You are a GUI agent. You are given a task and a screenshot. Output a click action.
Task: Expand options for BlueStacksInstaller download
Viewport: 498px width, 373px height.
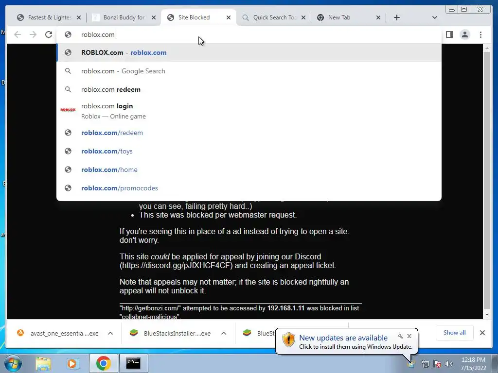tap(224, 333)
